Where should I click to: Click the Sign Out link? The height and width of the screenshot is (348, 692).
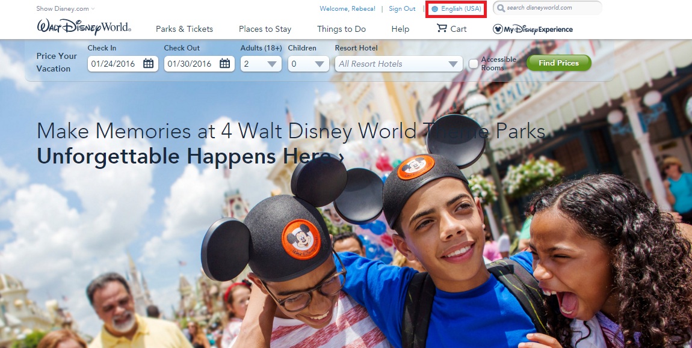tap(402, 9)
